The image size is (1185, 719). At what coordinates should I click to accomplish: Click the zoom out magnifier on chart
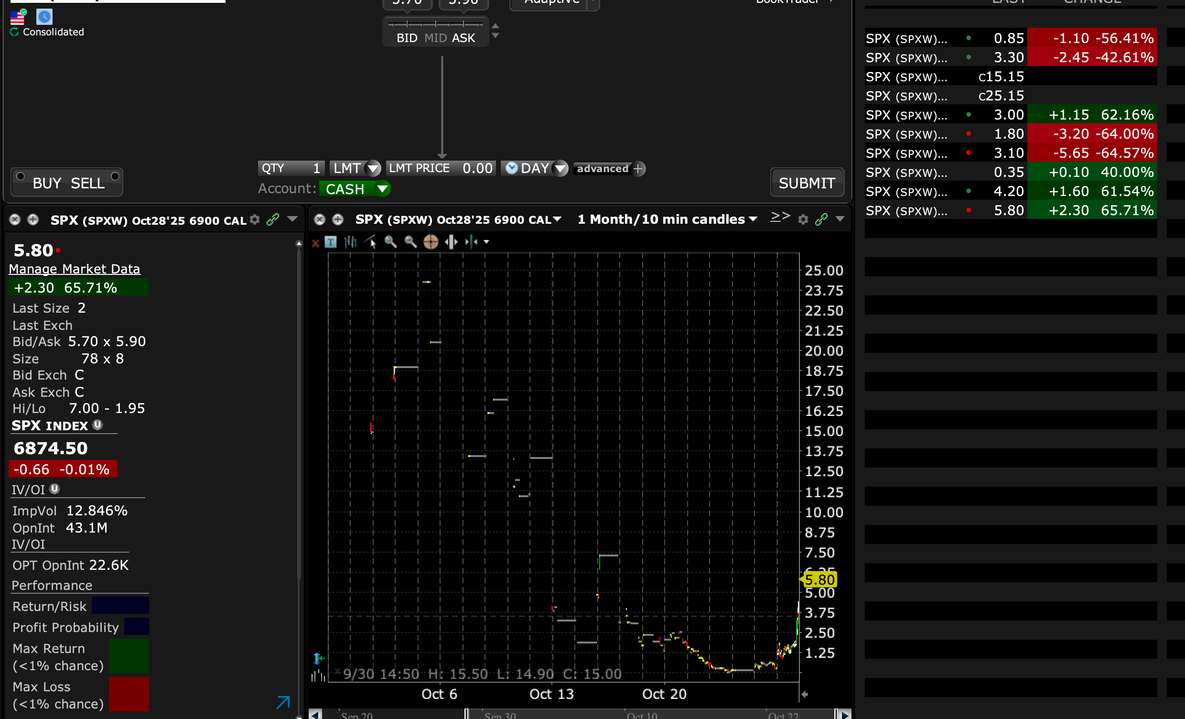click(410, 242)
